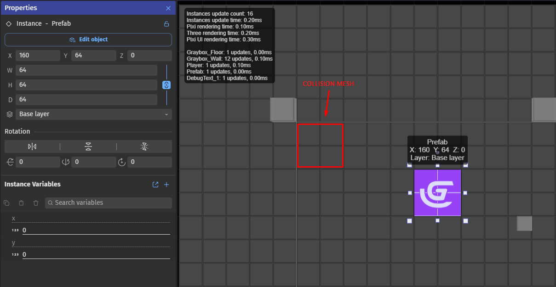Viewport: 556px width, 287px height.
Task: Click the Edit object button
Action: (88, 39)
